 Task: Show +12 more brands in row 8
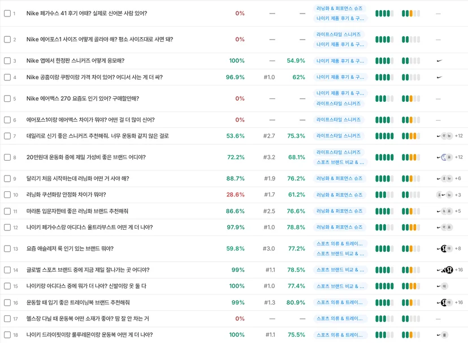(459, 157)
